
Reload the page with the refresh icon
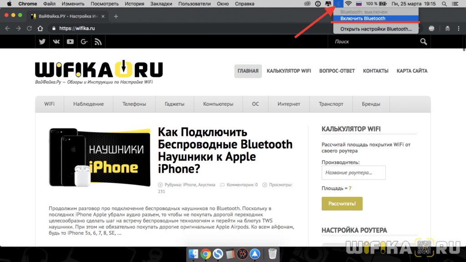tap(30, 28)
